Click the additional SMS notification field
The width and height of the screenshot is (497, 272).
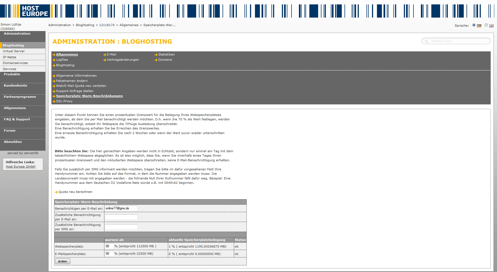point(121,227)
